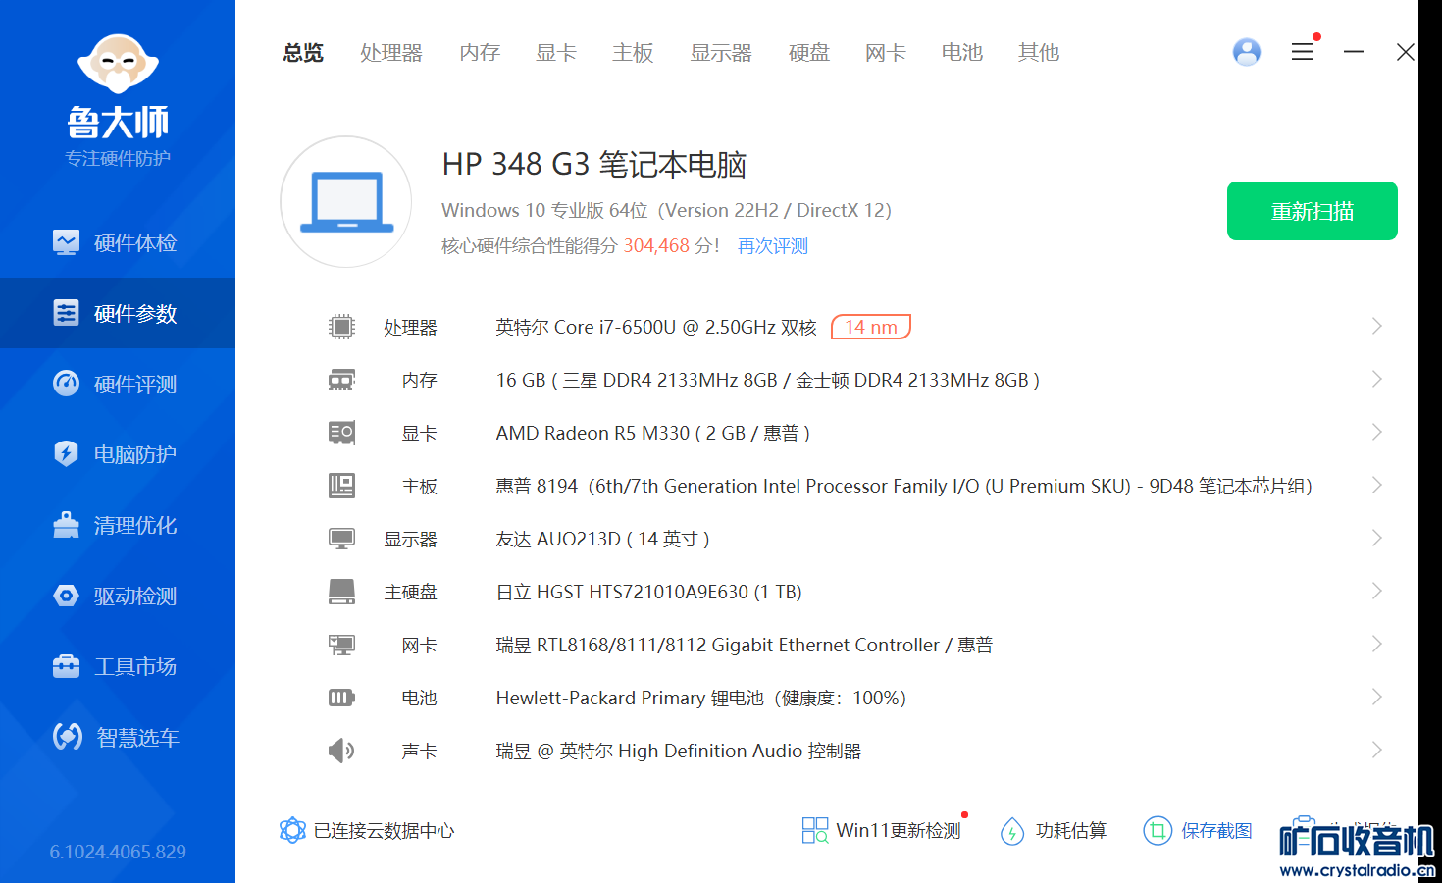The height and width of the screenshot is (883, 1442).
Task: Switch to the 内存 tab
Action: [480, 52]
